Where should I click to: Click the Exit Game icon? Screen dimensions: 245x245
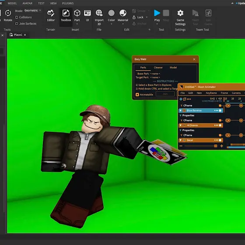pyautogui.click(x=208, y=13)
